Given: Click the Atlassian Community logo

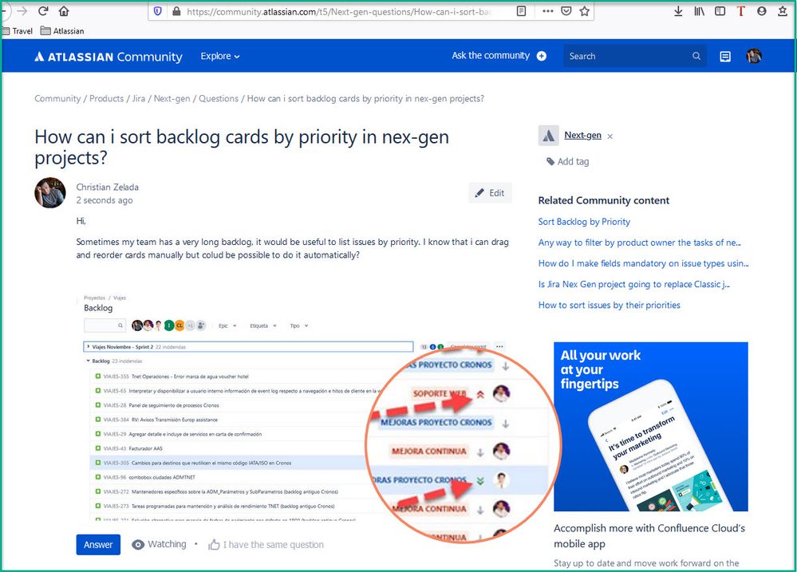Looking at the screenshot, I should click(109, 57).
